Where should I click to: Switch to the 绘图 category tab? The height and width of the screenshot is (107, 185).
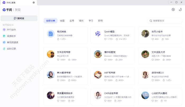pos(62,21)
